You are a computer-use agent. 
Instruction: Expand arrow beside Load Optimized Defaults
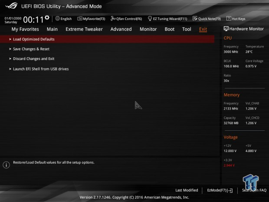[x=10, y=39]
